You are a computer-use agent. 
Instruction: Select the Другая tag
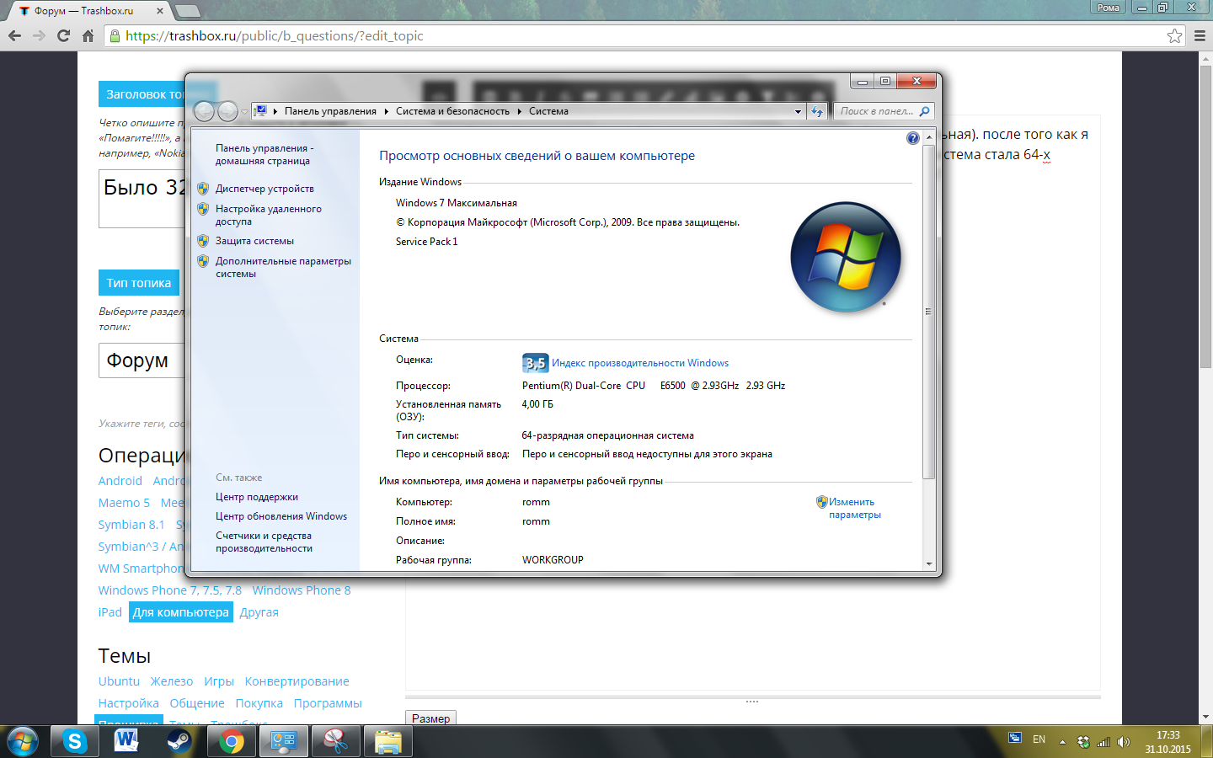(x=259, y=612)
